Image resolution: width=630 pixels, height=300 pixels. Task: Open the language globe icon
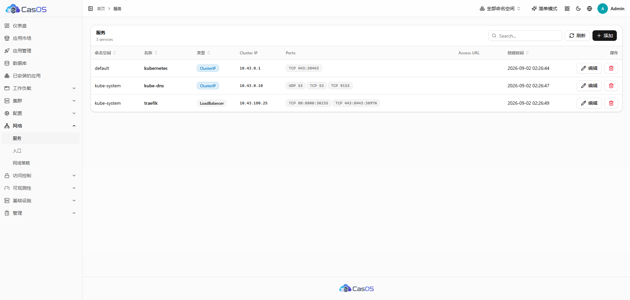point(590,9)
